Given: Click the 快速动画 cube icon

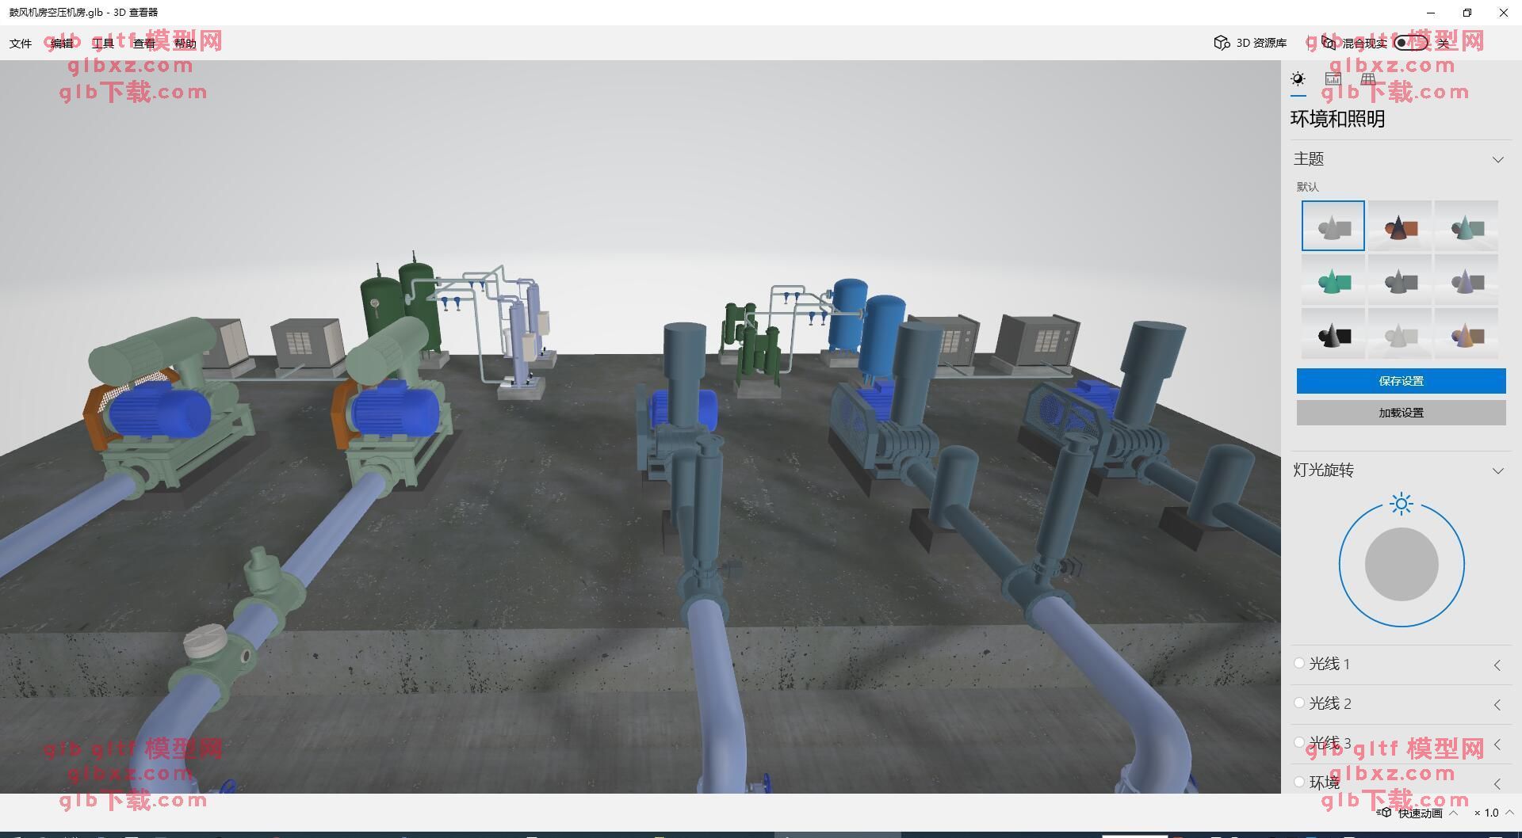Looking at the screenshot, I should pyautogui.click(x=1384, y=813).
